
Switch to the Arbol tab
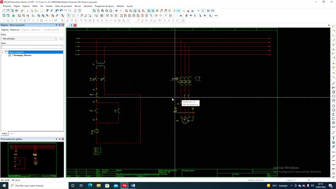point(4,134)
